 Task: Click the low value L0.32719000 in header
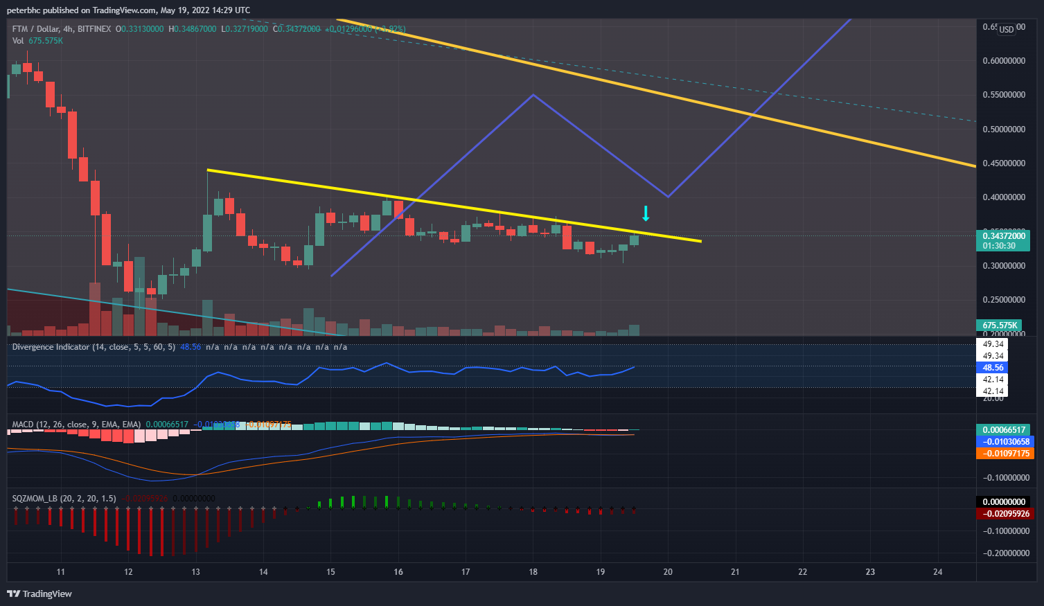[x=245, y=29]
